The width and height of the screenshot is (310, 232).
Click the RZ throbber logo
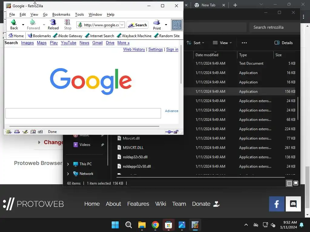176,25
